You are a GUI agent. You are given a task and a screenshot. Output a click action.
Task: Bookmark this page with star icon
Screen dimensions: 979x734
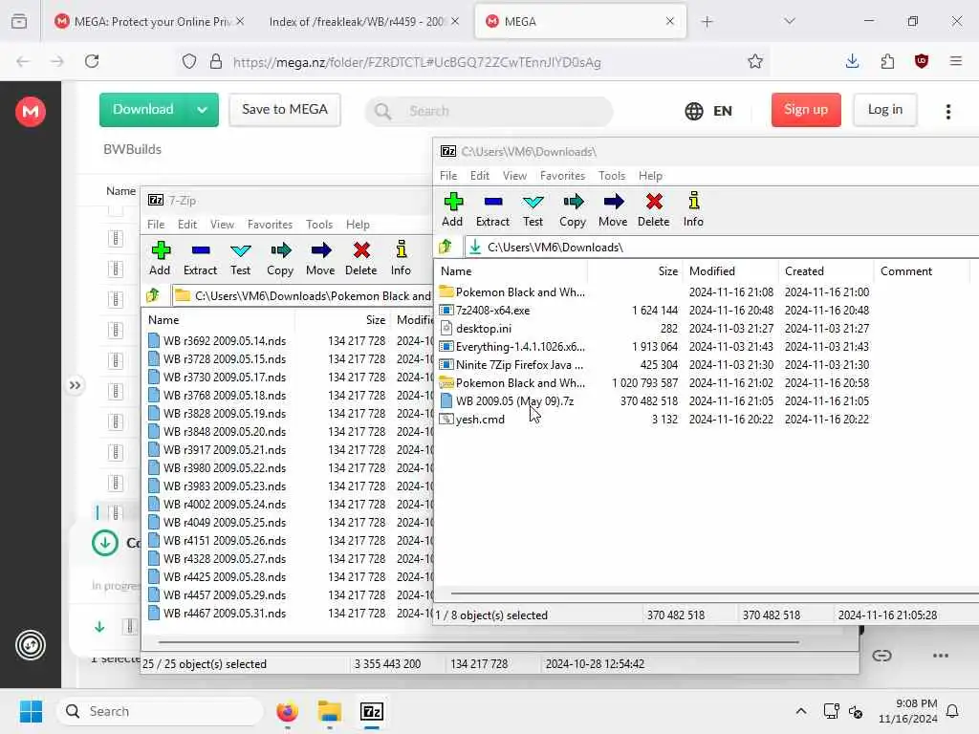pyautogui.click(x=755, y=61)
